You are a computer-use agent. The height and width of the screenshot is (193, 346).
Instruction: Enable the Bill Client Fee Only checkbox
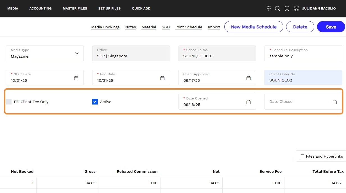click(9, 102)
